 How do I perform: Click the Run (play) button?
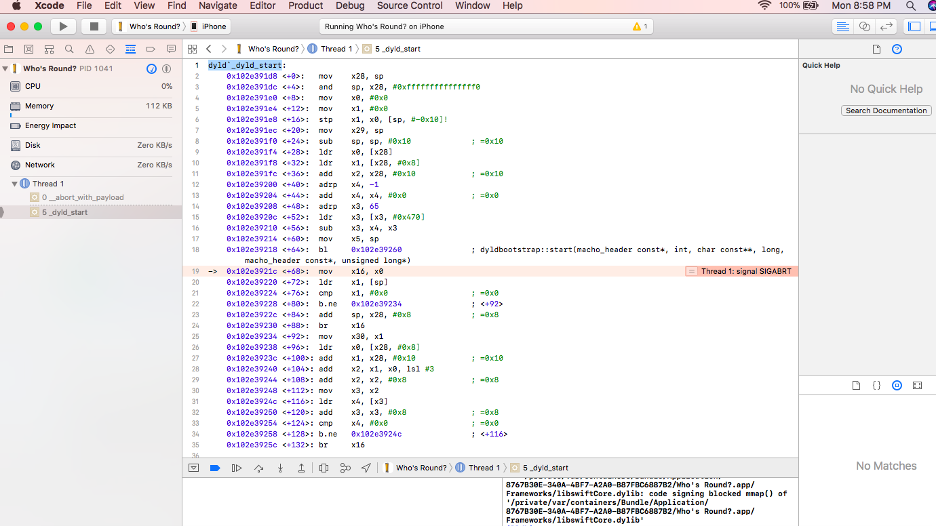coord(63,26)
